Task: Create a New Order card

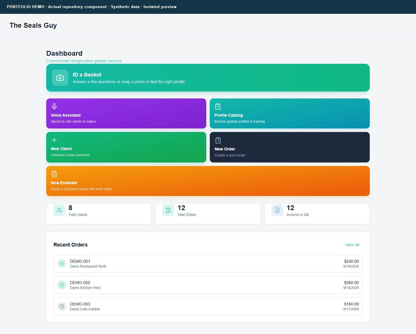Action: [x=290, y=147]
